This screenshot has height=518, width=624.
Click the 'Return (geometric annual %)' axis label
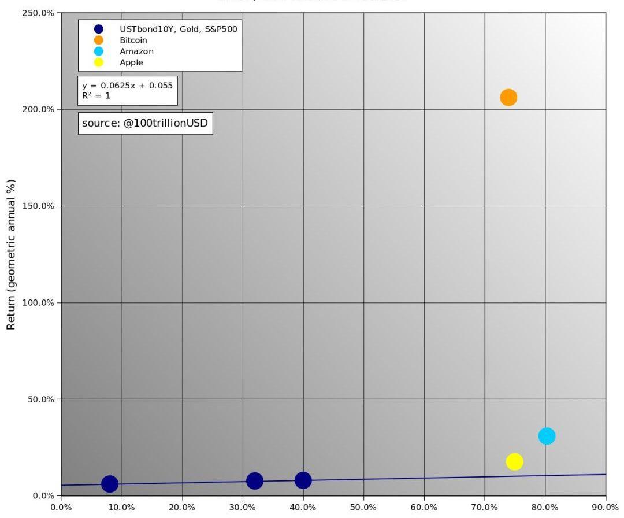[11, 254]
